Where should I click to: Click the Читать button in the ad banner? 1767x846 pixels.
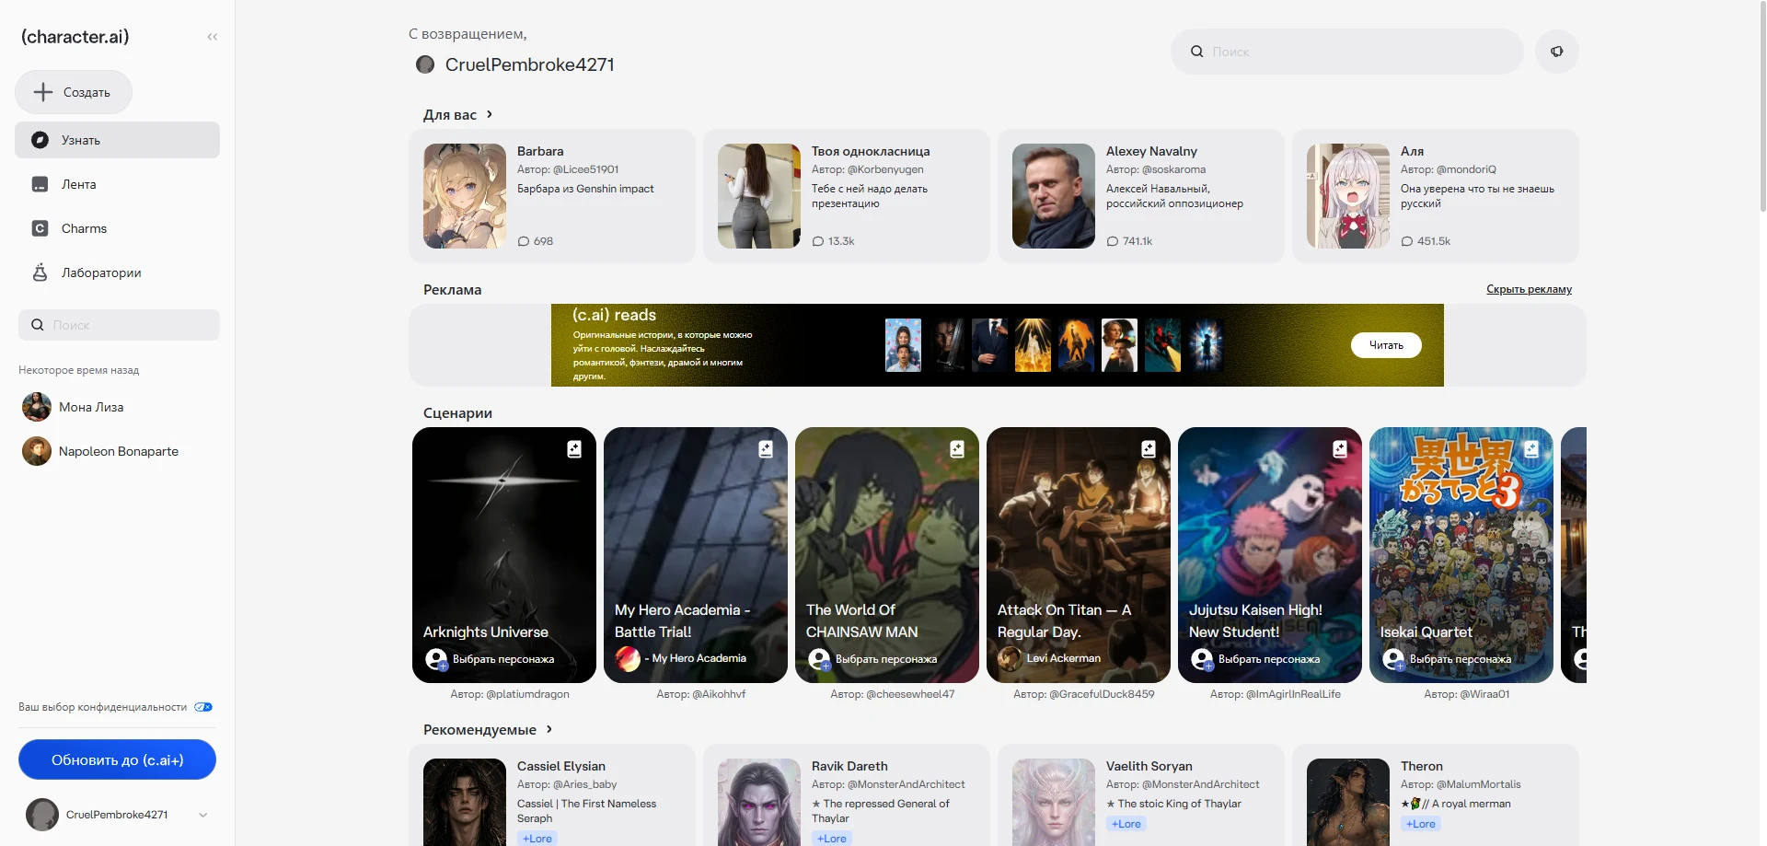tap(1386, 345)
